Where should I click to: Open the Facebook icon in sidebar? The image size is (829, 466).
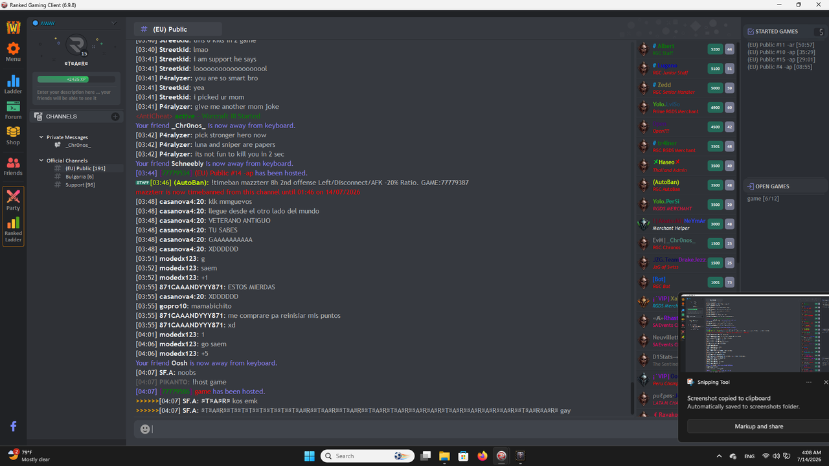tap(13, 427)
